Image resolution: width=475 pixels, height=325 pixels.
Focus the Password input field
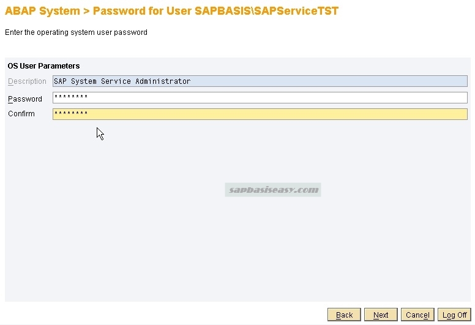click(x=260, y=97)
